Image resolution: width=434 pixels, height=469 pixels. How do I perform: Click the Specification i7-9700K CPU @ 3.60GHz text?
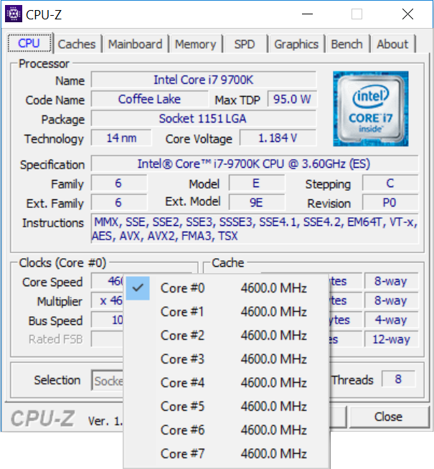pos(254,164)
